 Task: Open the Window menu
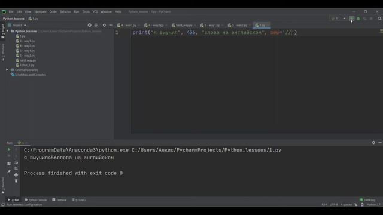106,12
